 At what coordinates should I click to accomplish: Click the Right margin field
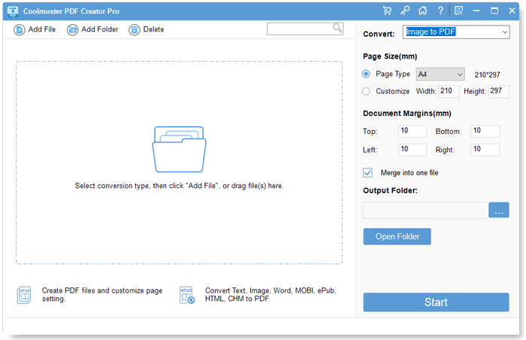tap(485, 150)
